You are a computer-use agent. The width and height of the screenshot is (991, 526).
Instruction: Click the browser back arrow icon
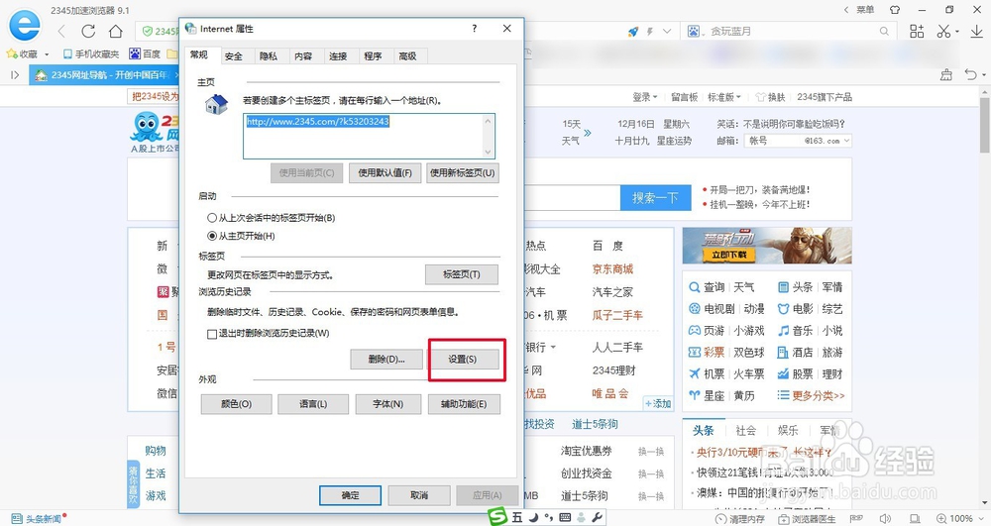pos(61,31)
